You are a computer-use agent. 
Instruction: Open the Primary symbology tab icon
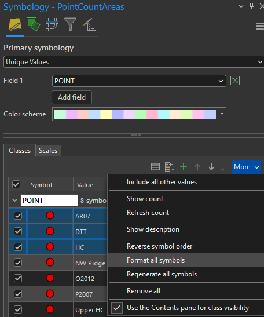tap(15, 24)
